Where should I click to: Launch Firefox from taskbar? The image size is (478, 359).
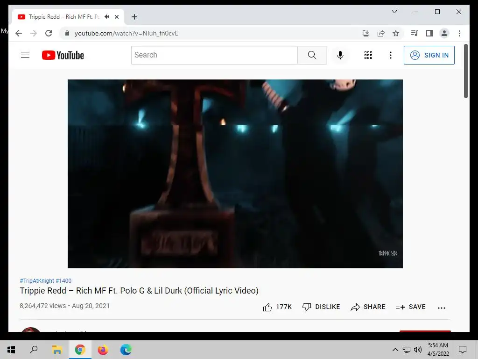pyautogui.click(x=103, y=350)
